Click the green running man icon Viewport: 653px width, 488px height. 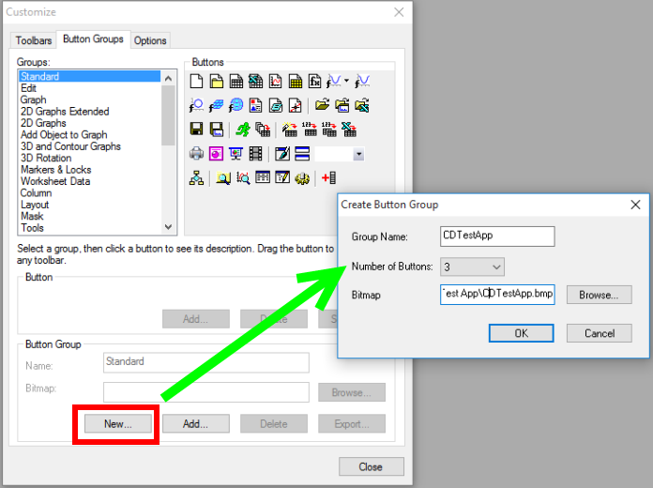[x=243, y=130]
